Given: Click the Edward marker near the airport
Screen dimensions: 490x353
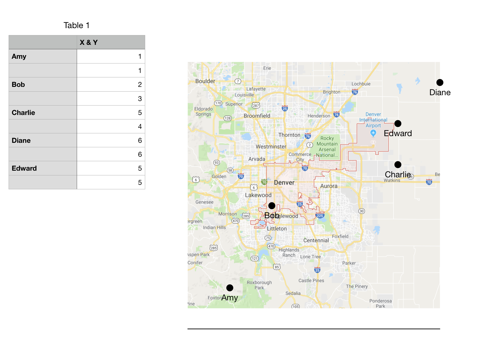Looking at the screenshot, I should tap(398, 123).
